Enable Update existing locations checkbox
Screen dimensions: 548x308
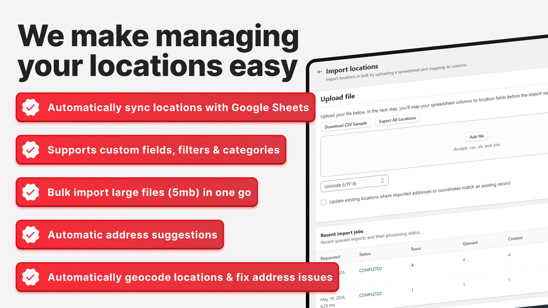tap(323, 202)
